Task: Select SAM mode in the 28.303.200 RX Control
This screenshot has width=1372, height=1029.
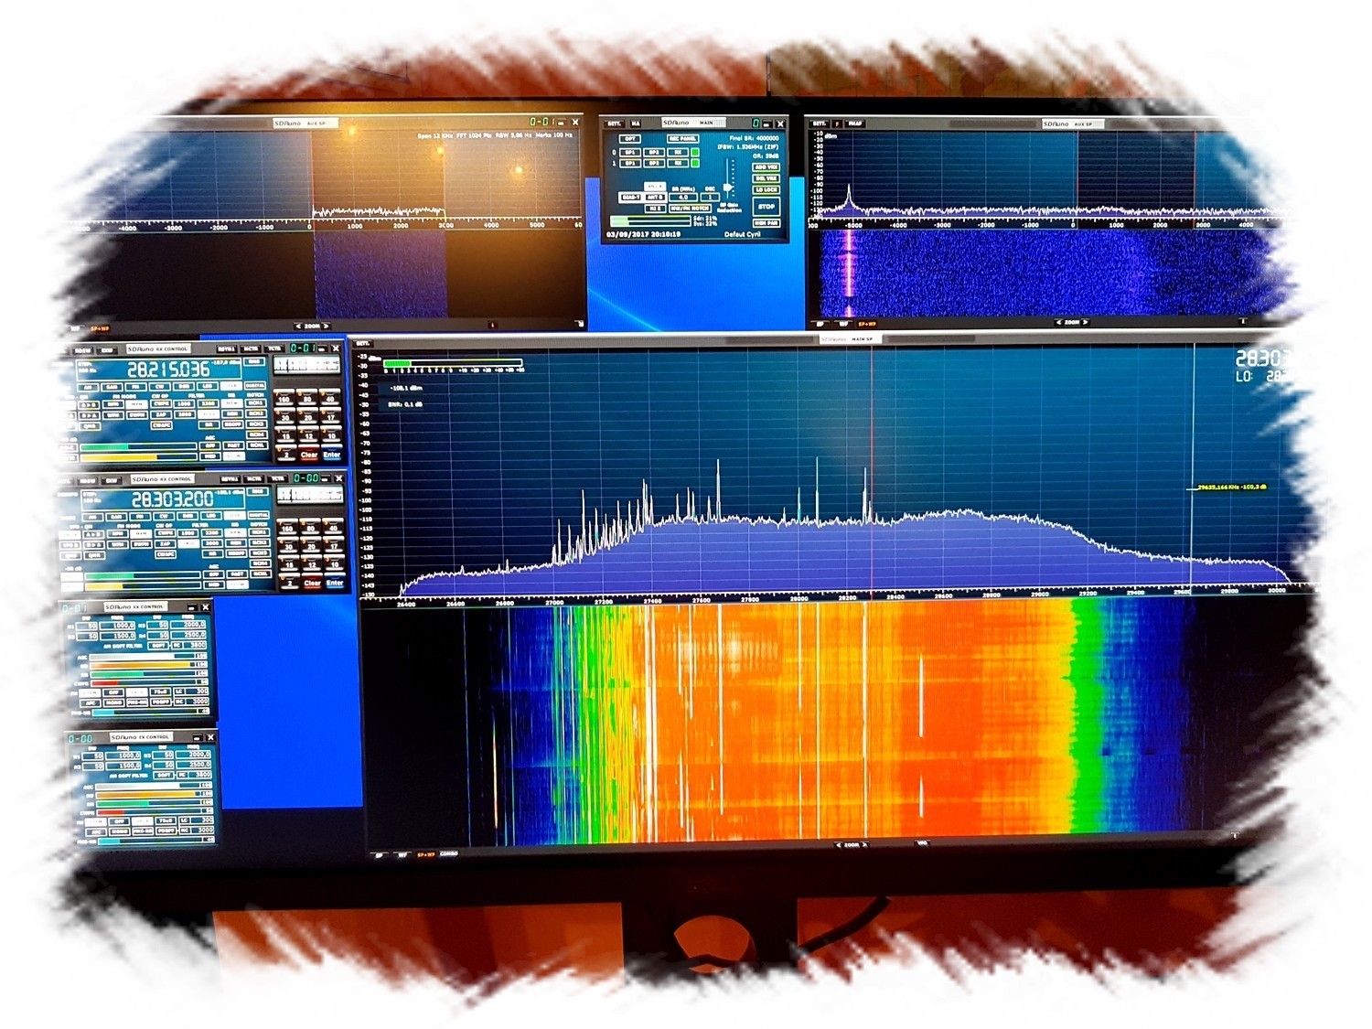Action: click(116, 517)
